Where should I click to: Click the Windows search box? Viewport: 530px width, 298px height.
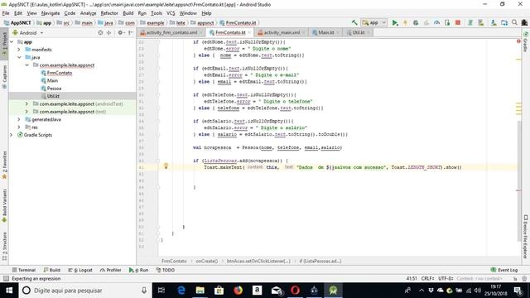[x=84, y=291]
